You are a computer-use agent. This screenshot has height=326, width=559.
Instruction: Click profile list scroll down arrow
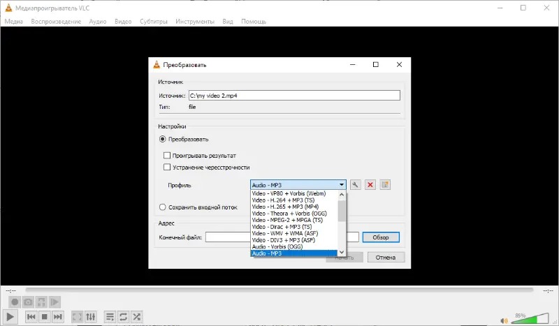[342, 252]
